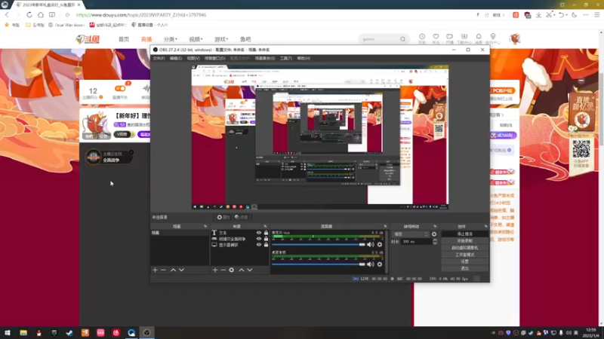The width and height of the screenshot is (604, 339).
Task: Open the Windows Start menu
Action: pyautogui.click(x=8, y=333)
